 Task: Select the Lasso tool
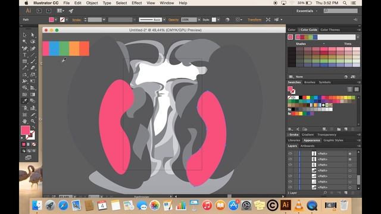[x=33, y=42]
